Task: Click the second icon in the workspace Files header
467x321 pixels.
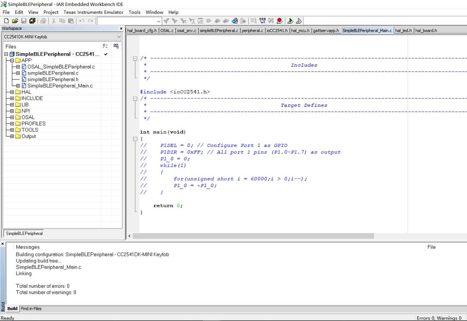Action: (116, 46)
